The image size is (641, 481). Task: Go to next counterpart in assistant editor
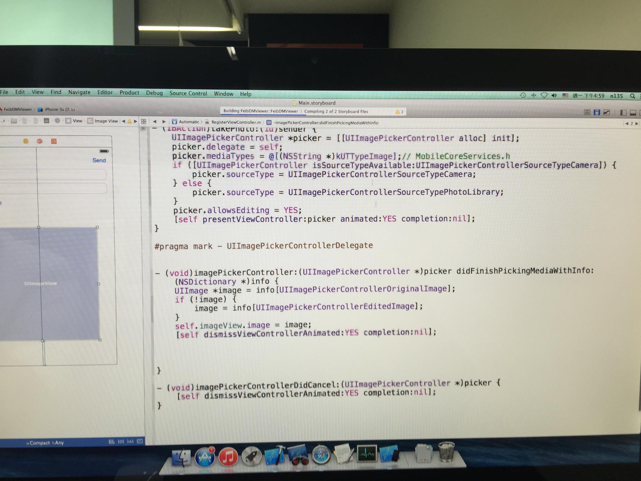pos(636,124)
